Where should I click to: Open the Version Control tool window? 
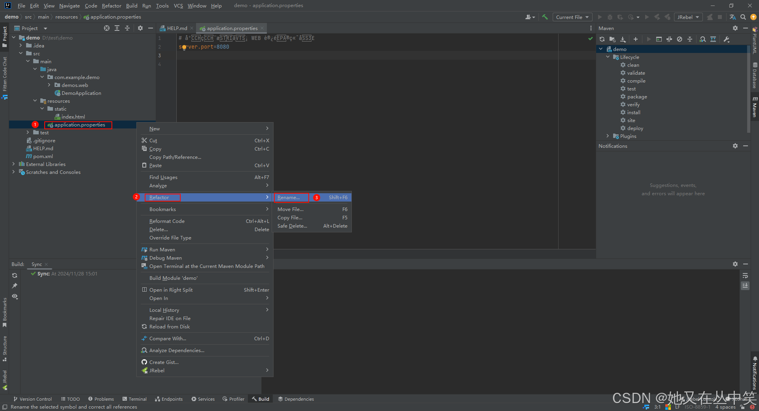point(32,399)
